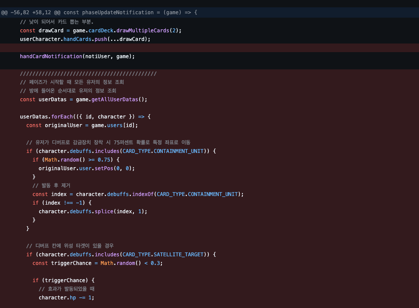
Task: Click 'character.debuffs.splice(index, 1);' line
Action: pyautogui.click(x=93, y=211)
